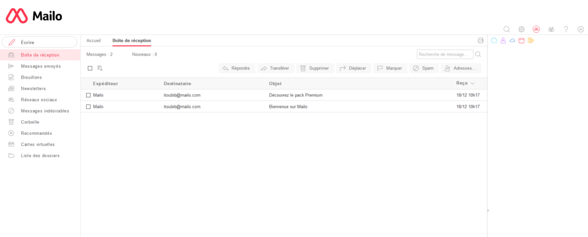Viewport: 588px width, 237px height.
Task: Compose a message with Écrire
Action: (40, 42)
